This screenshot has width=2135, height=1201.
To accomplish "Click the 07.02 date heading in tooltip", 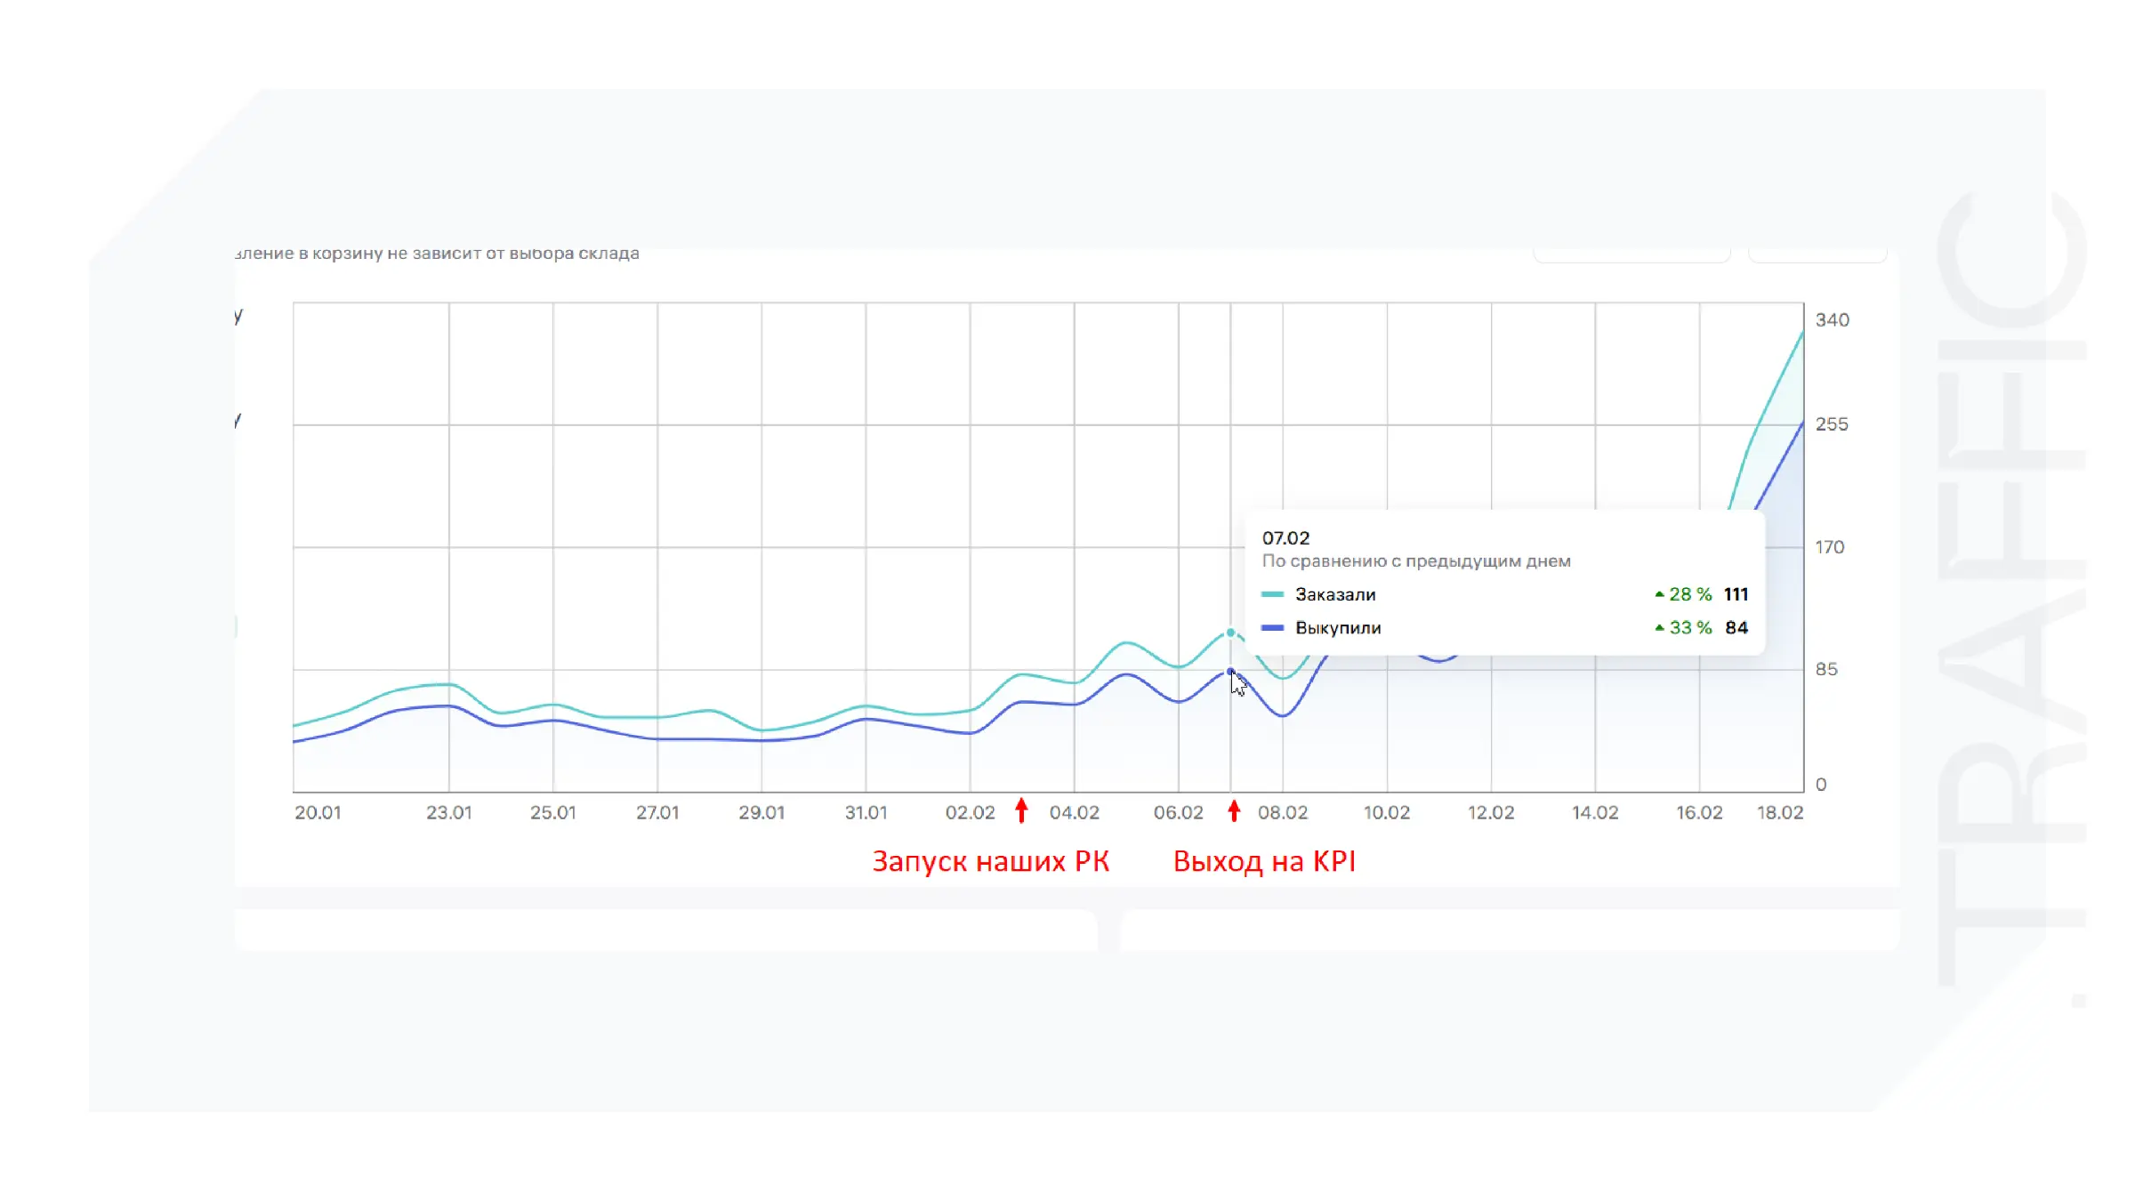I will [1285, 538].
